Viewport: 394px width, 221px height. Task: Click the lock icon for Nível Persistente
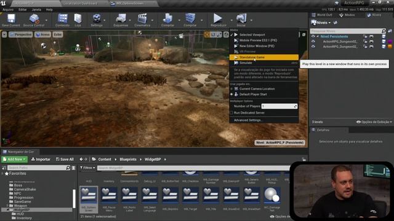point(365,37)
